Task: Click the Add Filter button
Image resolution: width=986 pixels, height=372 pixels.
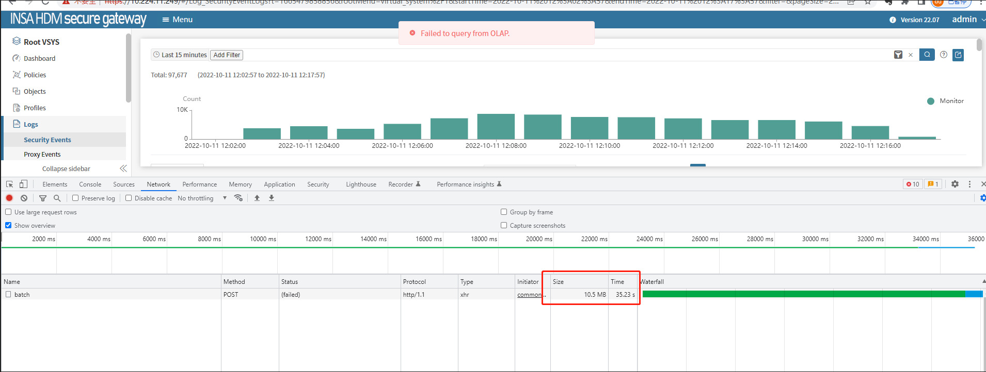Action: pyautogui.click(x=227, y=55)
